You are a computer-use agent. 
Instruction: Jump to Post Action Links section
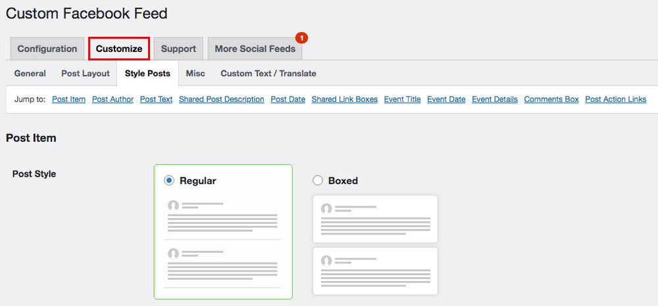pyautogui.click(x=616, y=99)
